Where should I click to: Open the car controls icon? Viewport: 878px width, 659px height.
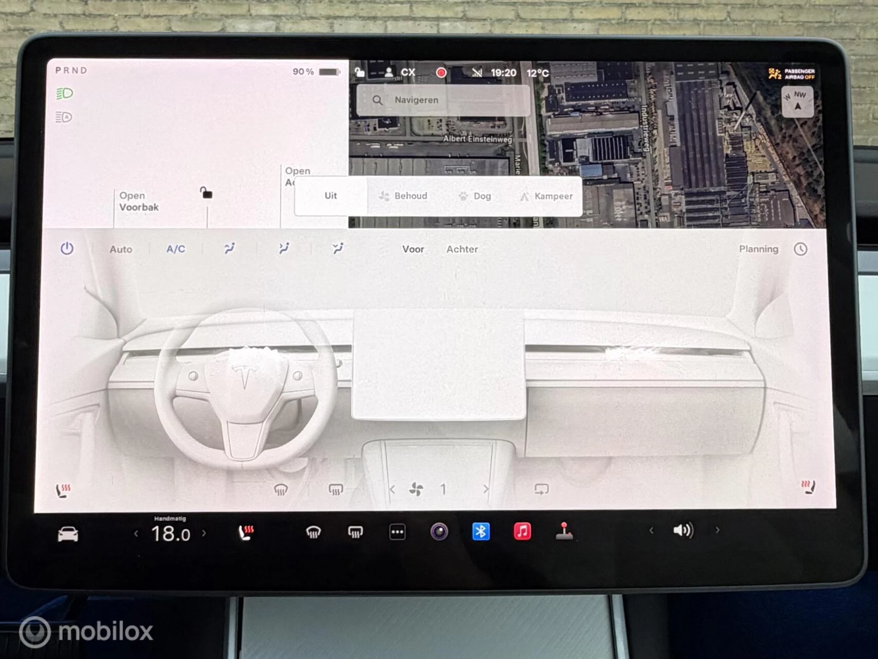tap(68, 534)
